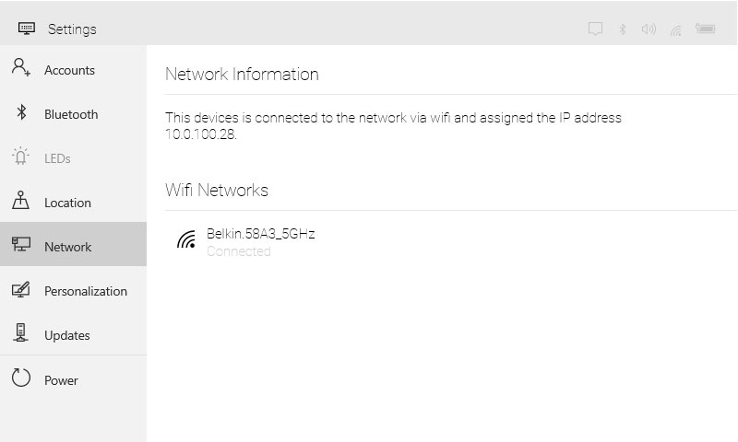The height and width of the screenshot is (442, 738).
Task: Open the notifications speech bubble icon
Action: coord(595,29)
